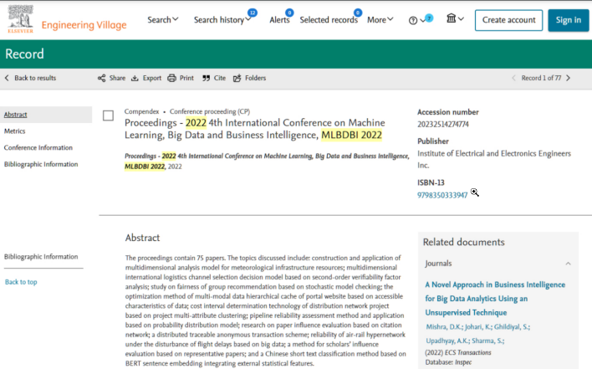Click the Sign in button

tap(569, 20)
